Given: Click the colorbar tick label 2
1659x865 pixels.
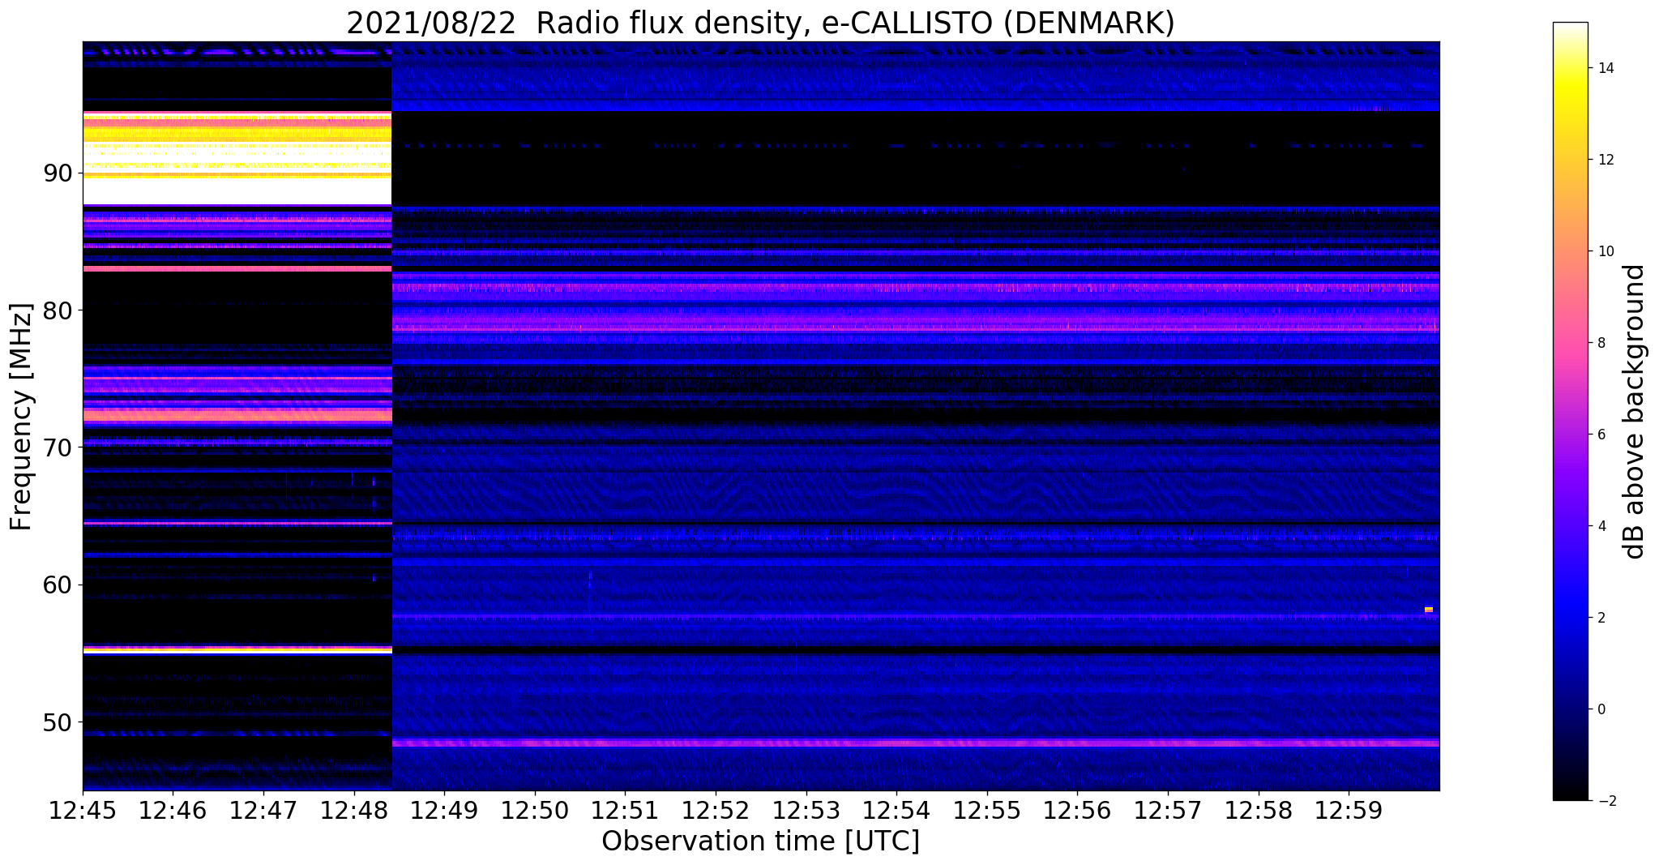Looking at the screenshot, I should tap(1601, 618).
